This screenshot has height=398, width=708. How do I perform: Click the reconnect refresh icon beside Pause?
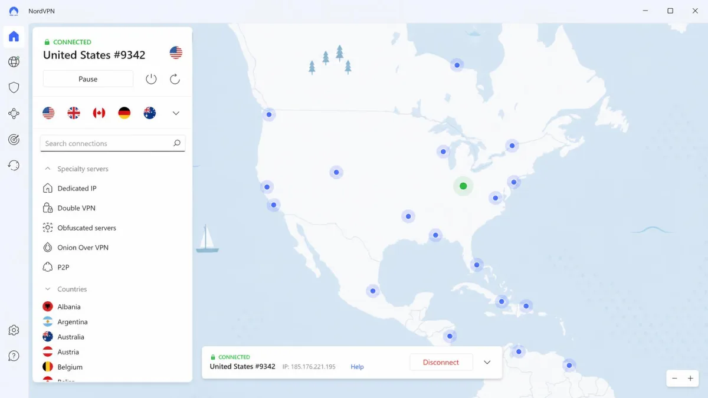click(175, 79)
